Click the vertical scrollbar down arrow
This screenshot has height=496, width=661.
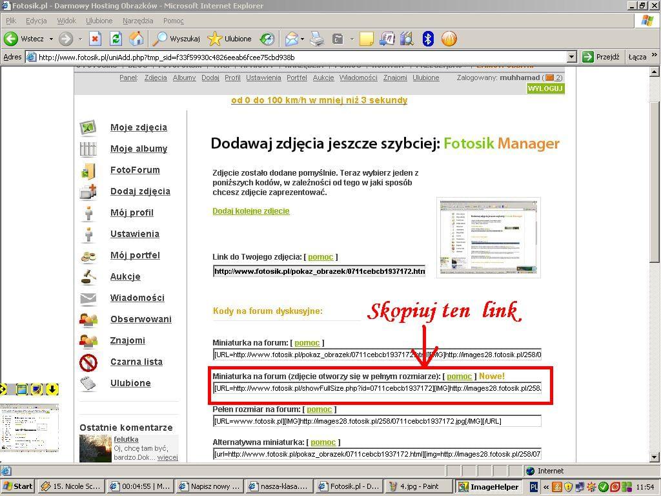tap(655, 457)
